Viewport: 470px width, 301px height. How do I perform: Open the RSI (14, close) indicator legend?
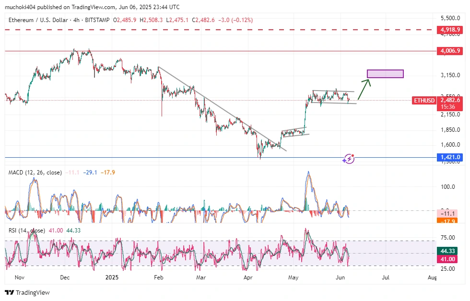[27, 231]
